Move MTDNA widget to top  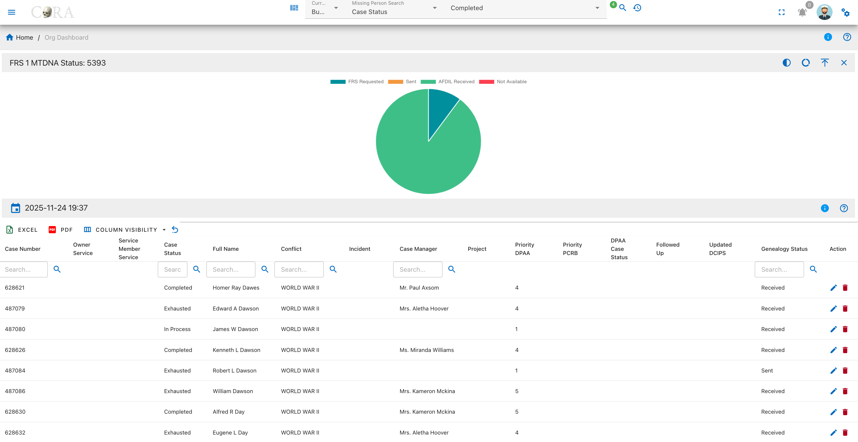825,63
